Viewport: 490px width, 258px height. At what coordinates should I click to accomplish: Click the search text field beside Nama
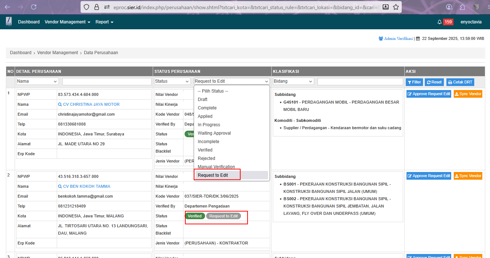pyautogui.click(x=107, y=81)
